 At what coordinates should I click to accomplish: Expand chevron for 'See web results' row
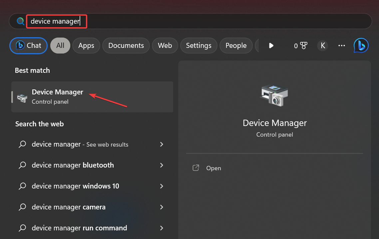pyautogui.click(x=162, y=145)
